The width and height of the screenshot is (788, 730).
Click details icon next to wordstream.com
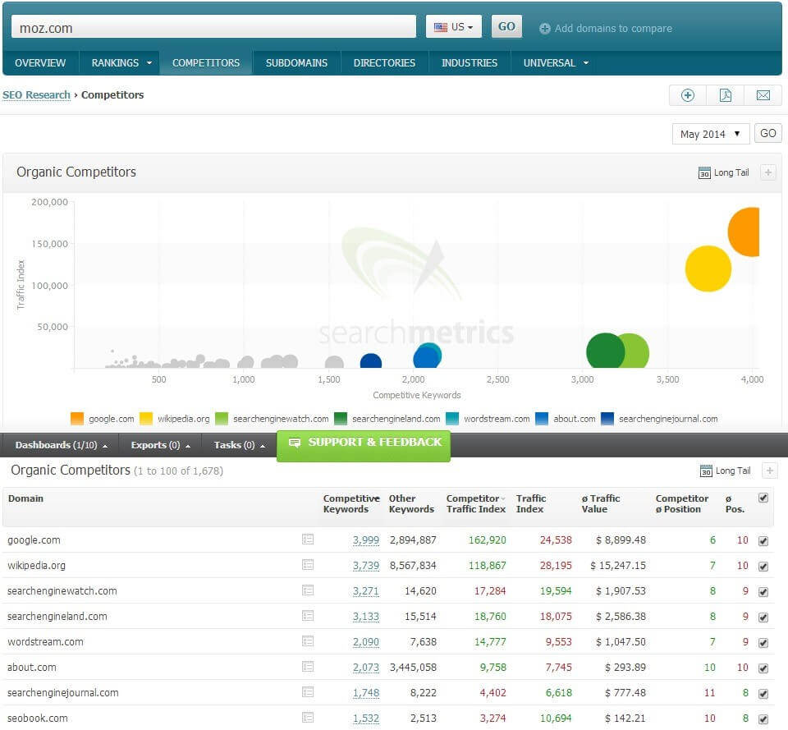[308, 641]
